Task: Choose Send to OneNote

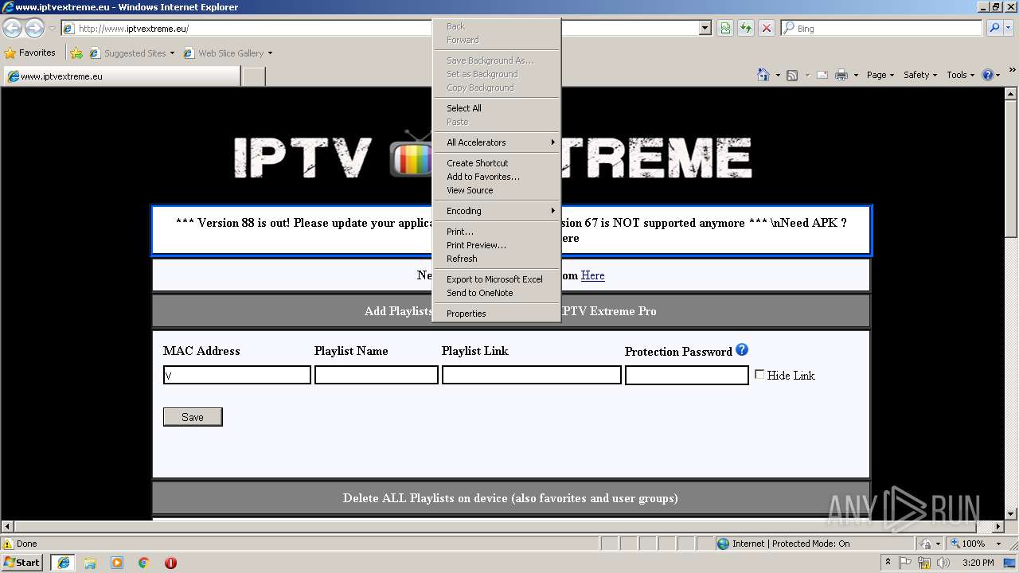Action: 496,293
